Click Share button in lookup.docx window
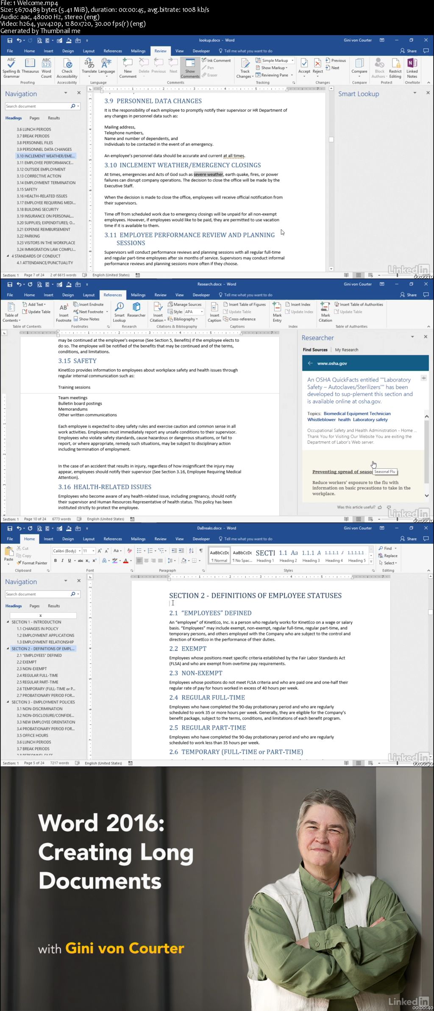434x1011 pixels. click(409, 51)
